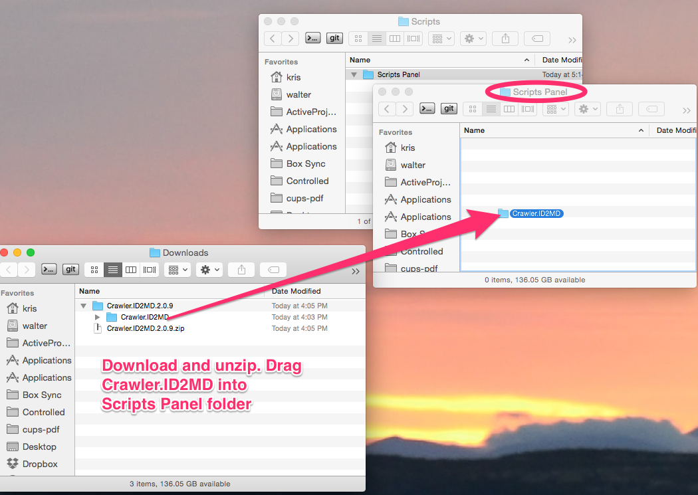Open ActivePro... folder in Downloads sidebar

pyautogui.click(x=47, y=343)
